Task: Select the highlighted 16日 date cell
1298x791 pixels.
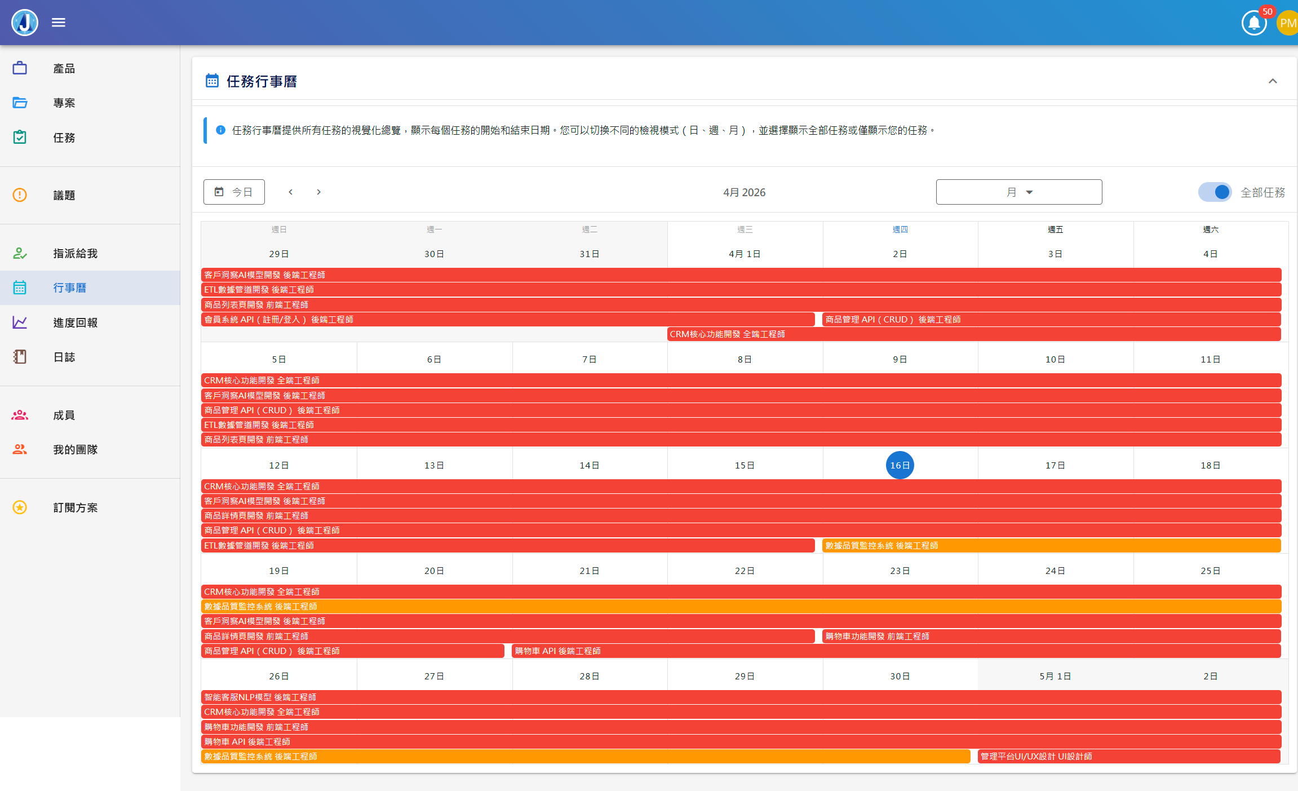Action: 900,466
